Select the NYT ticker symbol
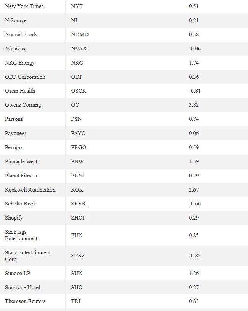The width and height of the screenshot is (248, 311). point(77,7)
